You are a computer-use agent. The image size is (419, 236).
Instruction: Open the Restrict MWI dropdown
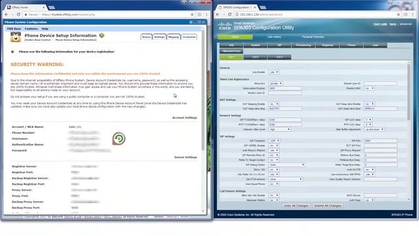tap(369, 88)
